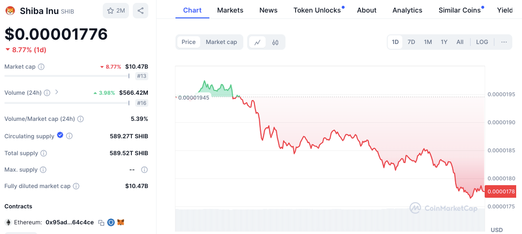Viewport: 522px width, 234px height.
Task: Set chart range to 1M
Action: (428, 42)
